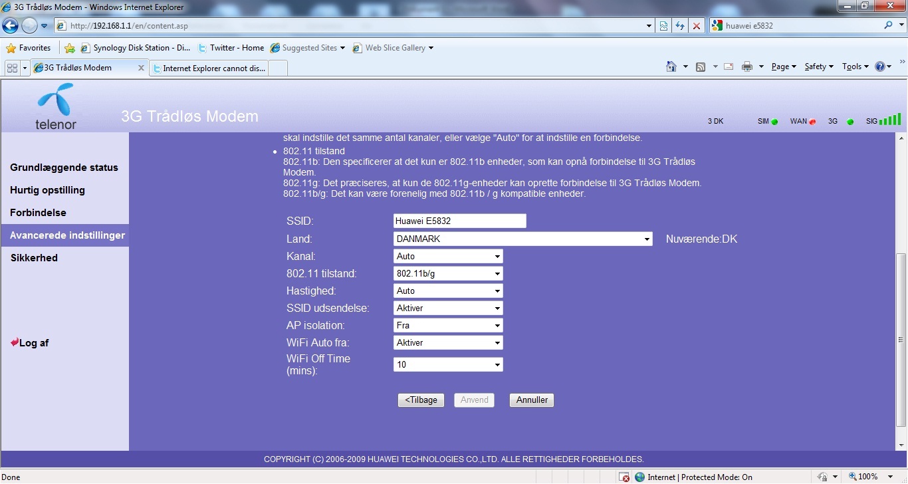
Task: Open the "802.11 tilstand" dropdown
Action: coord(448,273)
